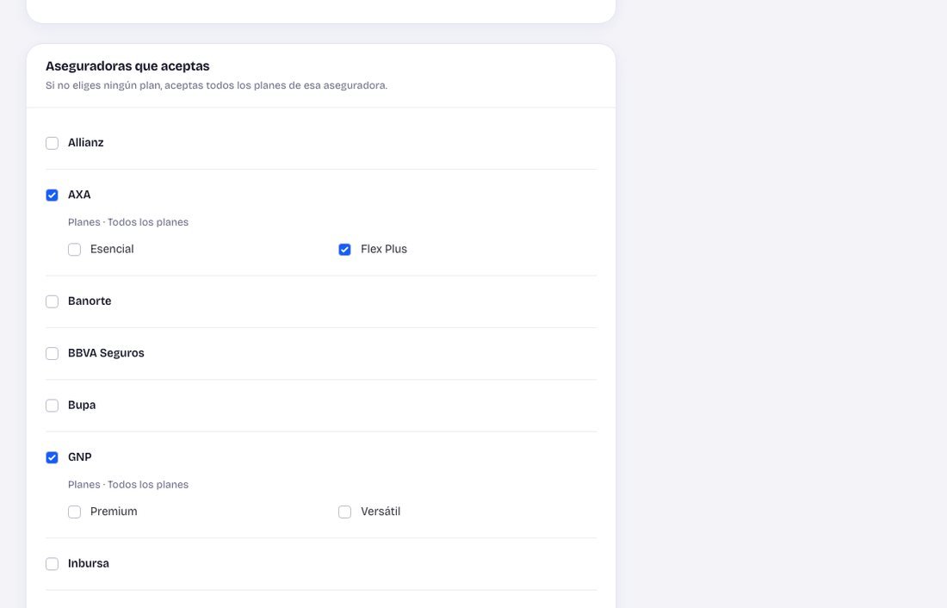Uncheck the Flex Plus plan
The width and height of the screenshot is (947, 608).
pos(345,250)
